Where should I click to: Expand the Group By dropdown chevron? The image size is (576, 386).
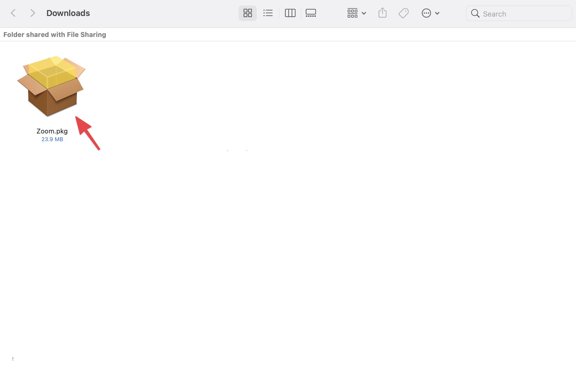tap(364, 13)
